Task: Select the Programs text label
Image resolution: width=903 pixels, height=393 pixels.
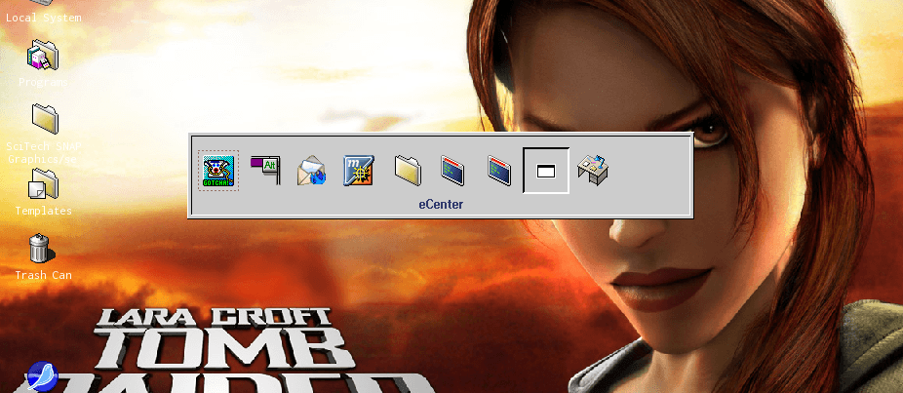Action: 43,83
